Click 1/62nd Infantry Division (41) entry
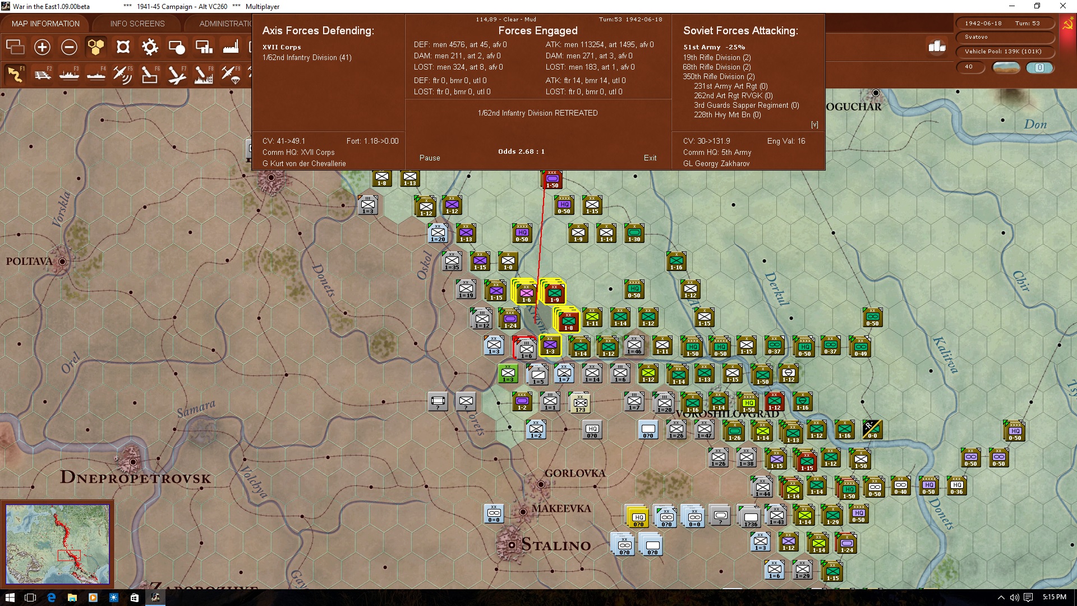 (307, 58)
